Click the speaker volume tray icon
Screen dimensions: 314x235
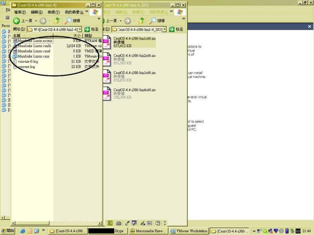pyautogui.click(x=259, y=231)
